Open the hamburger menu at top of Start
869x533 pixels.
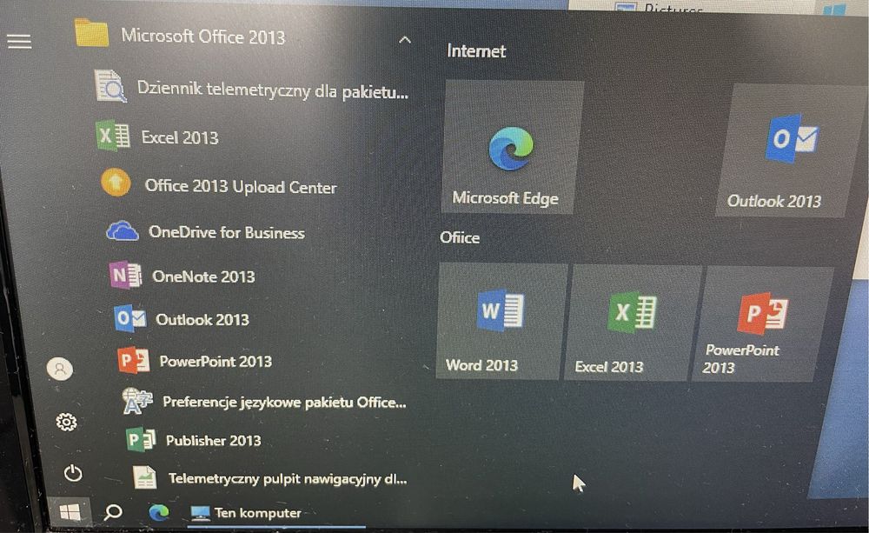(x=19, y=42)
